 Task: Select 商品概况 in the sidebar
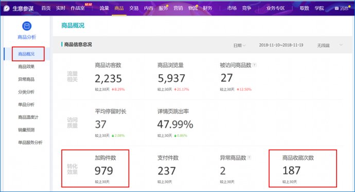[x=26, y=54]
